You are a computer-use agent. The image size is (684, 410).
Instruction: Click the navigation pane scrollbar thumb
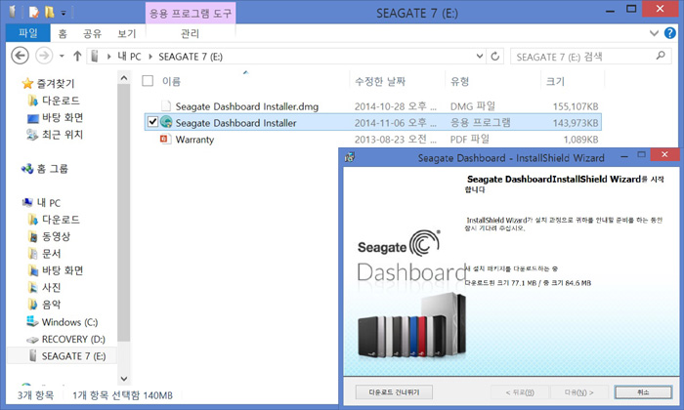(x=124, y=213)
